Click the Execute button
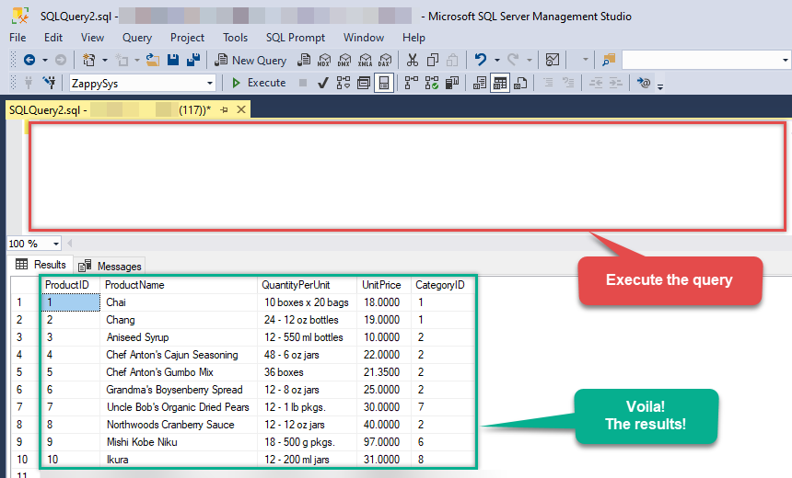792x478 pixels. [x=259, y=83]
